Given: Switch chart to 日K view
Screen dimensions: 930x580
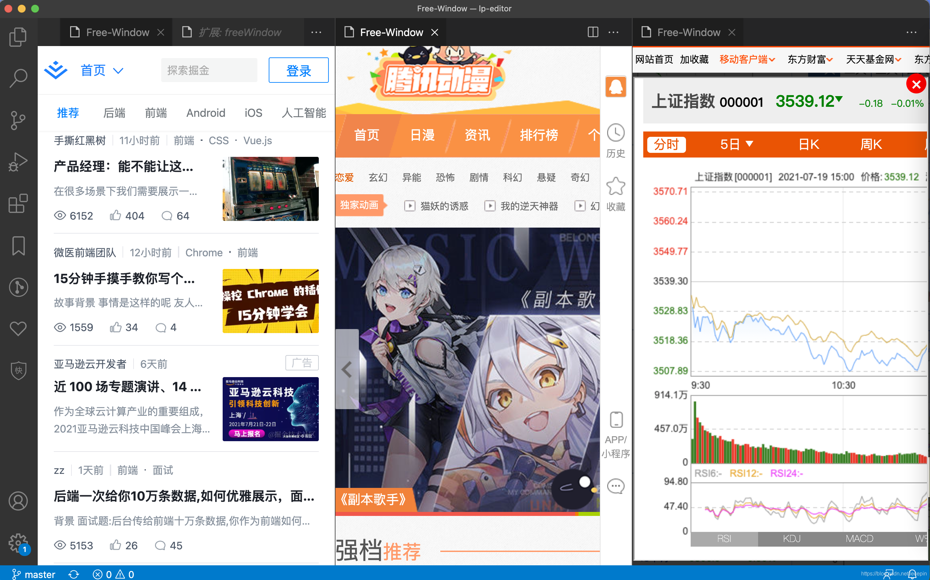Looking at the screenshot, I should (x=809, y=144).
